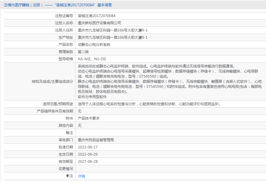The width and height of the screenshot is (266, 182).
Task: Click company name 重庆新标医疗设备有限公司
Action: click(x=99, y=23)
